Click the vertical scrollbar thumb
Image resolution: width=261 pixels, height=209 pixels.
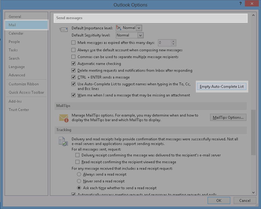click(253, 132)
